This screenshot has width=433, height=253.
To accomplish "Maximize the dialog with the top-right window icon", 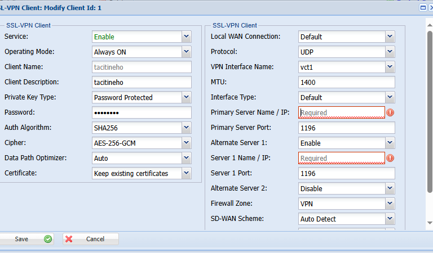I will click(x=423, y=8).
